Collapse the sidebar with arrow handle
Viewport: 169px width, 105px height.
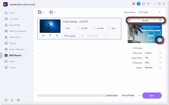point(33,56)
